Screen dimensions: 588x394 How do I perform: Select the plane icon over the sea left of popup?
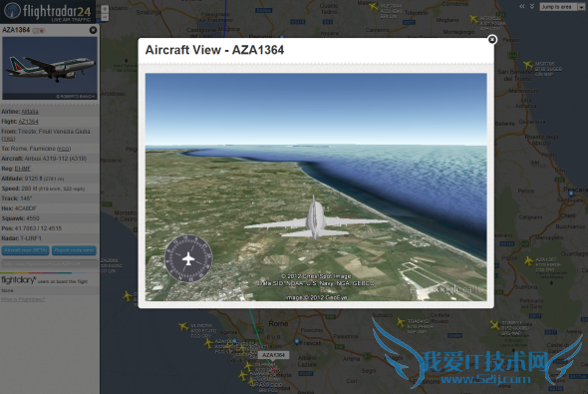pos(128,296)
